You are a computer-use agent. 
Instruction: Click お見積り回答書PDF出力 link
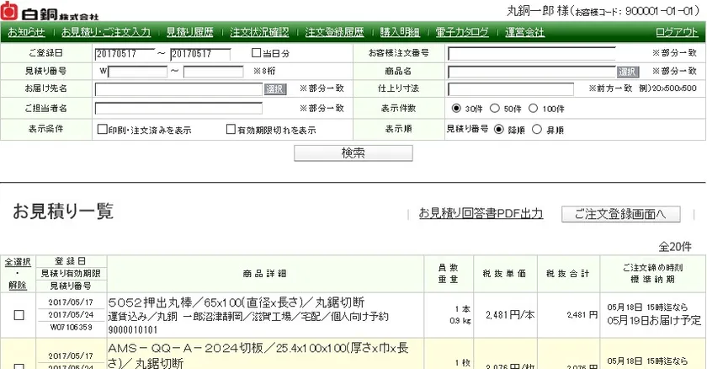[x=481, y=213]
